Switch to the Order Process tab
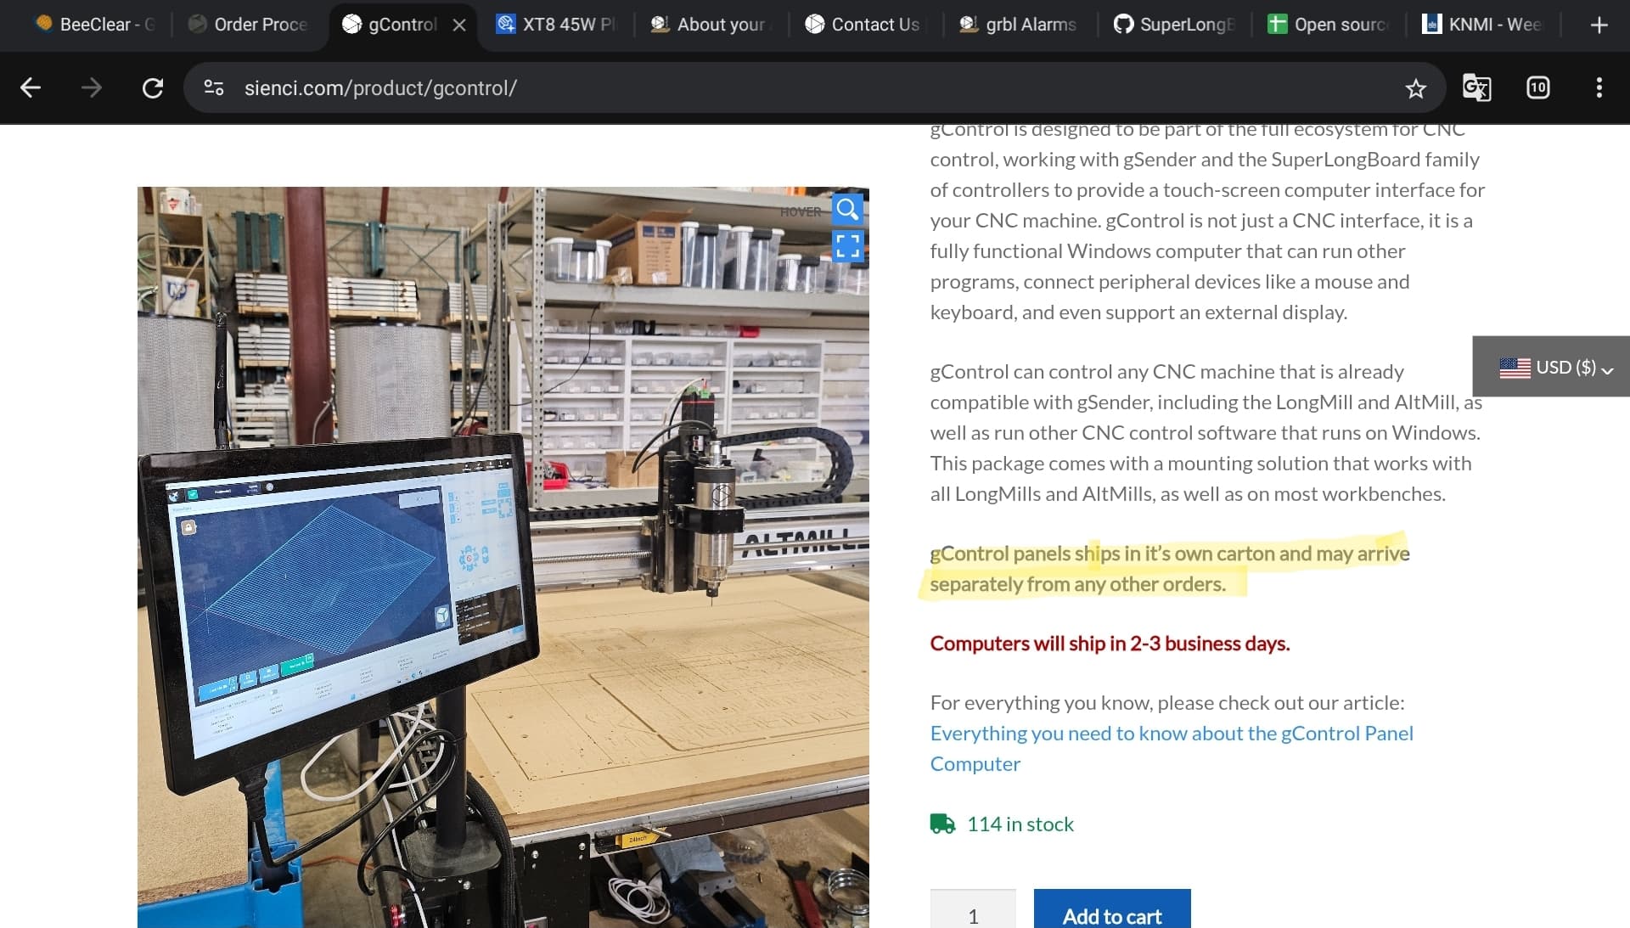The width and height of the screenshot is (1630, 928). (x=248, y=25)
